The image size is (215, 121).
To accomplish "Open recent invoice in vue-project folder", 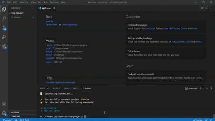I will (49, 45).
